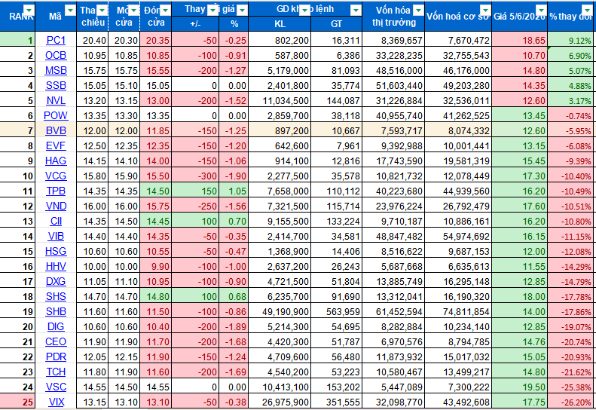Screen dimensions: 596x410
Task: Open the HSG ticker link
Action: [x=56, y=252]
